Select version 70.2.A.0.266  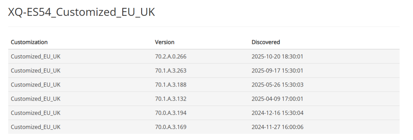pos(171,56)
